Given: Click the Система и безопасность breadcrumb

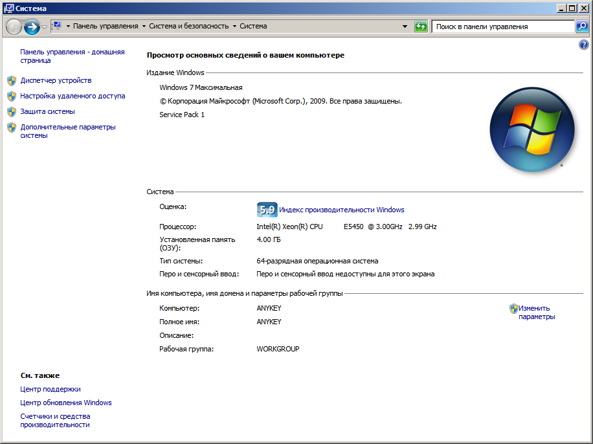Looking at the screenshot, I should point(189,26).
